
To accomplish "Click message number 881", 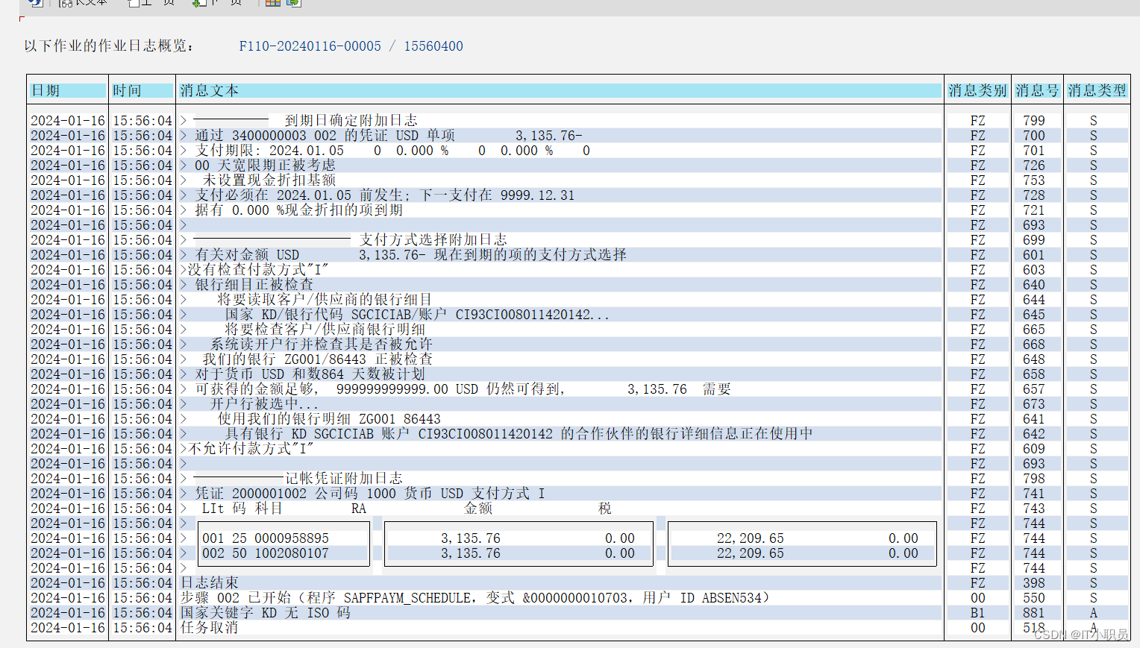I will (1034, 612).
